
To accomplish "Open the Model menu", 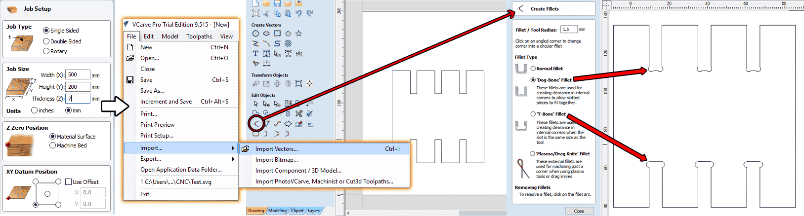I will point(170,36).
